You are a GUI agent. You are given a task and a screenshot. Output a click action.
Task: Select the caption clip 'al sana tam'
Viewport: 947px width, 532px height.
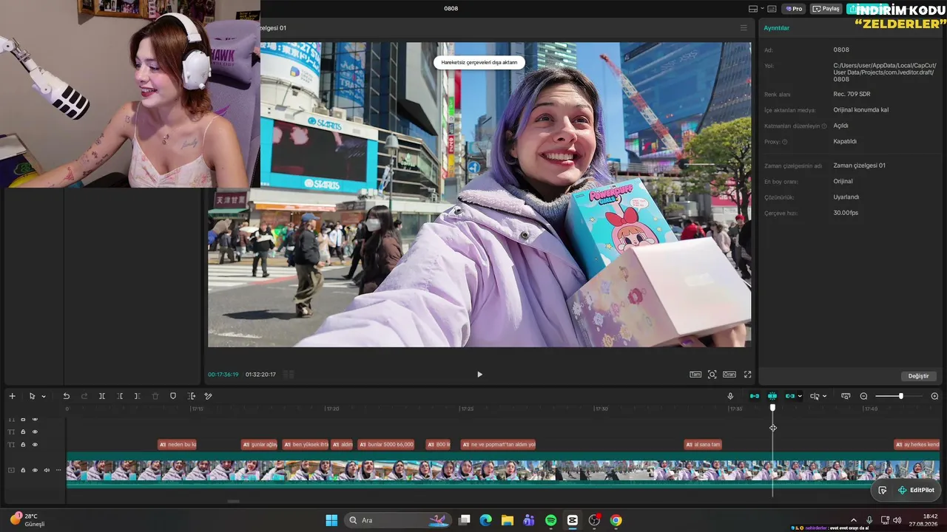coord(703,445)
